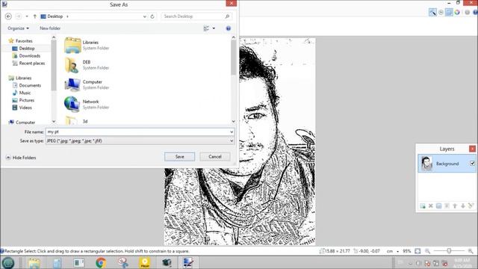This screenshot has width=478, height=269.
Task: Add new layer in Layers panel
Action: click(x=423, y=206)
